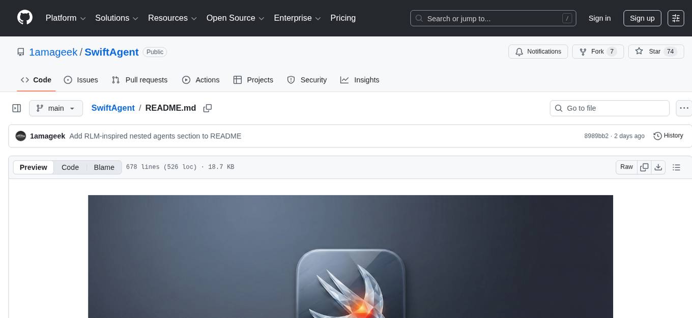Open the file outline list

click(x=677, y=167)
